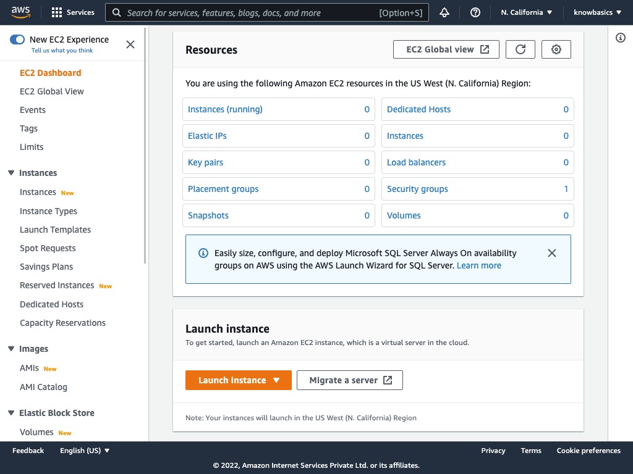Go to Events in sidebar
The image size is (633, 474).
tap(33, 110)
